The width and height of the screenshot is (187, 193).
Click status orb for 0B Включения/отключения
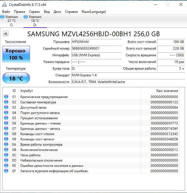6,150
